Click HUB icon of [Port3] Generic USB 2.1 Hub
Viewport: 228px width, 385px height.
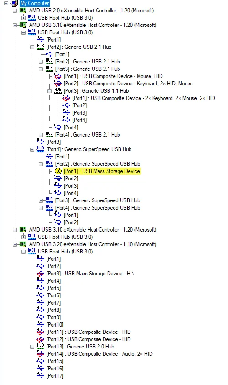click(49, 69)
